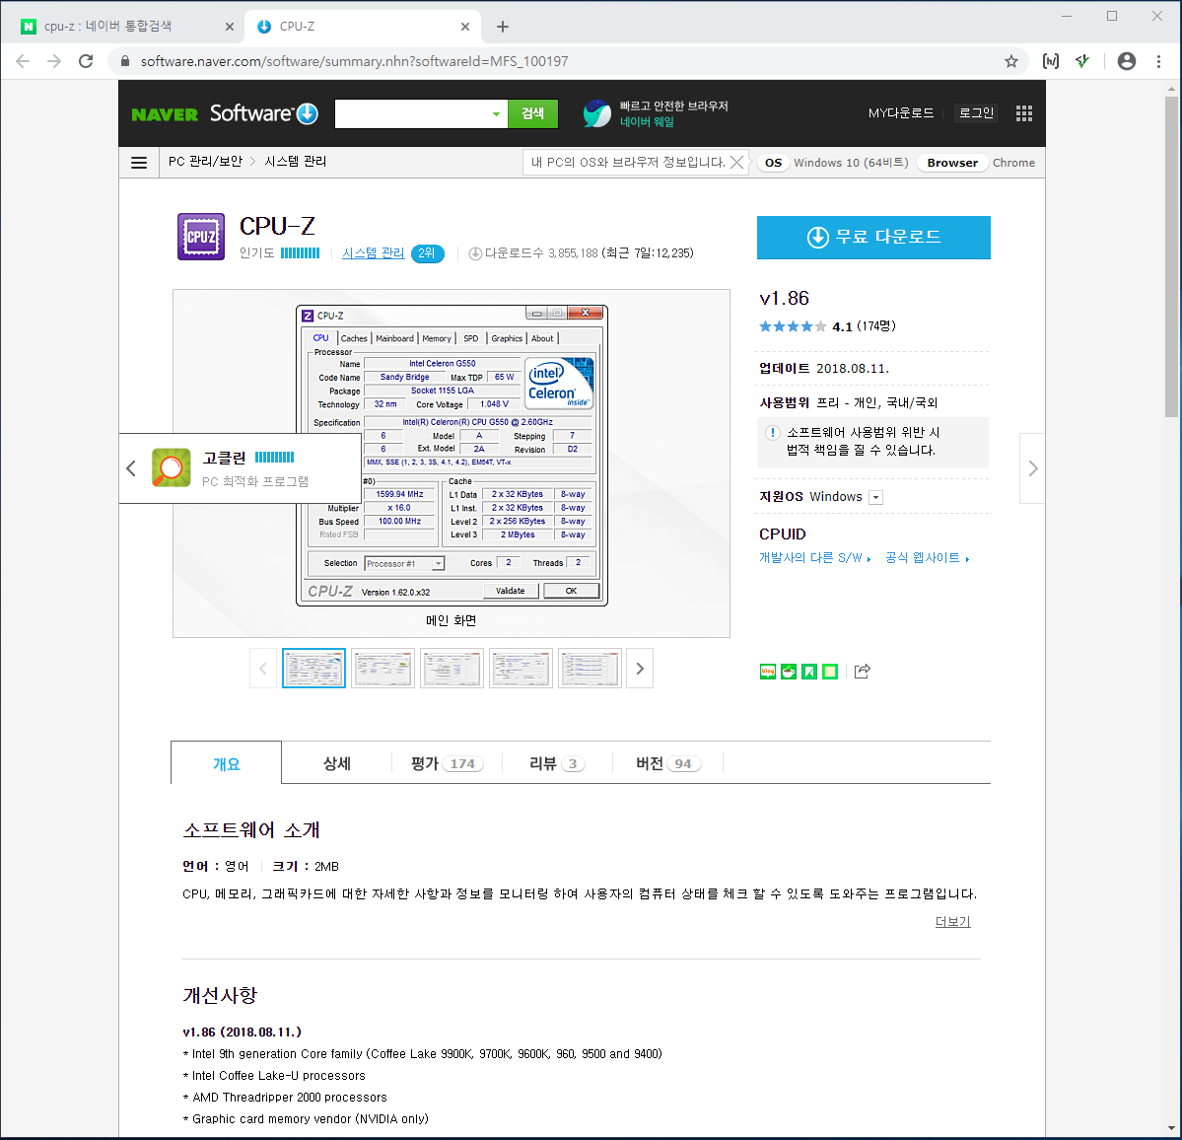Click PC 관리/보안 breadcrumb

[205, 162]
